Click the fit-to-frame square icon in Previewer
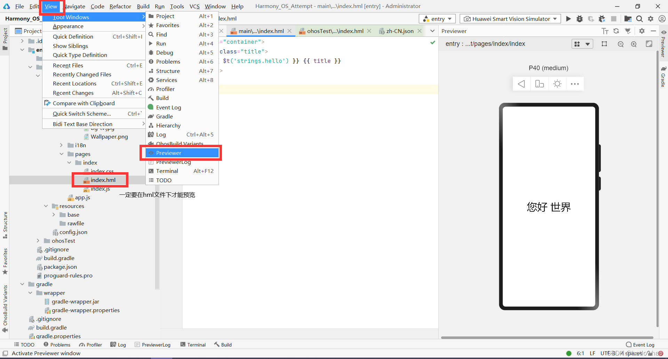 point(604,44)
